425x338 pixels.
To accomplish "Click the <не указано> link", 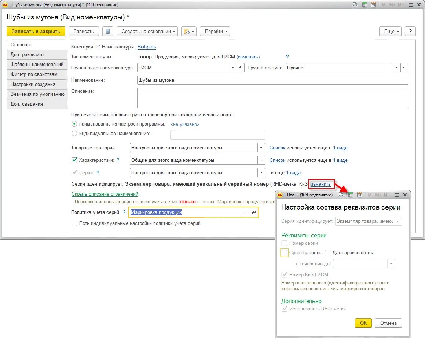I will click(185, 124).
